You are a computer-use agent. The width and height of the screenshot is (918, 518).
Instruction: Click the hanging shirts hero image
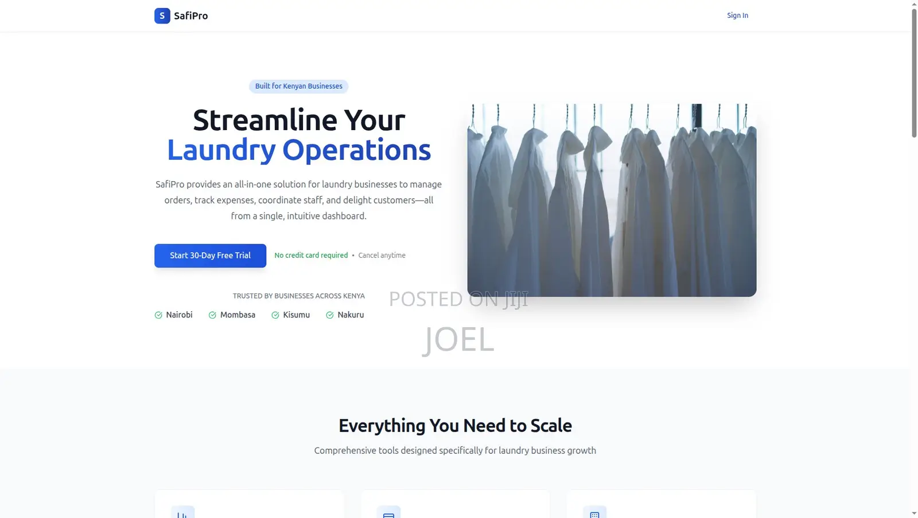click(612, 200)
